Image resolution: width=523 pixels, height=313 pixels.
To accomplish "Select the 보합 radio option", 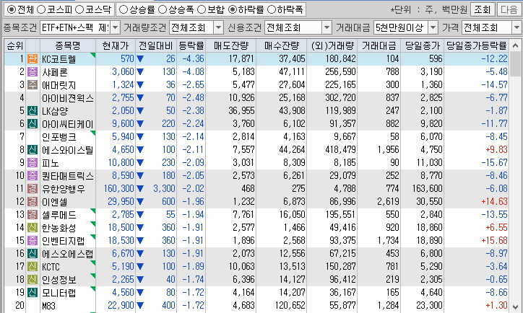I will coord(202,9).
